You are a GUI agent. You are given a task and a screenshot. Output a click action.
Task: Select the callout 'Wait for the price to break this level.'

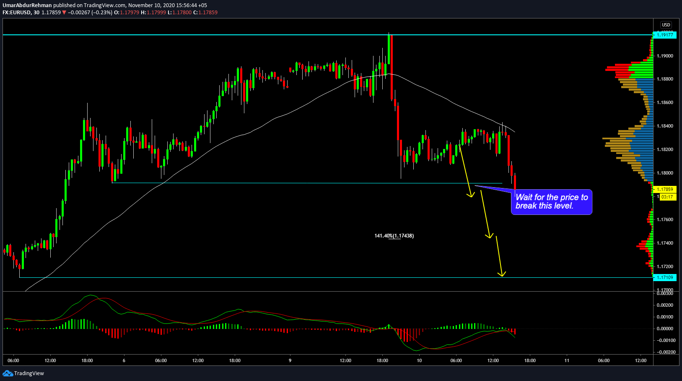pyautogui.click(x=552, y=201)
